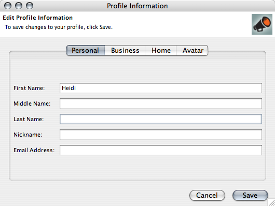Save the profile changes
This screenshot has height=206, width=275.
(x=250, y=195)
